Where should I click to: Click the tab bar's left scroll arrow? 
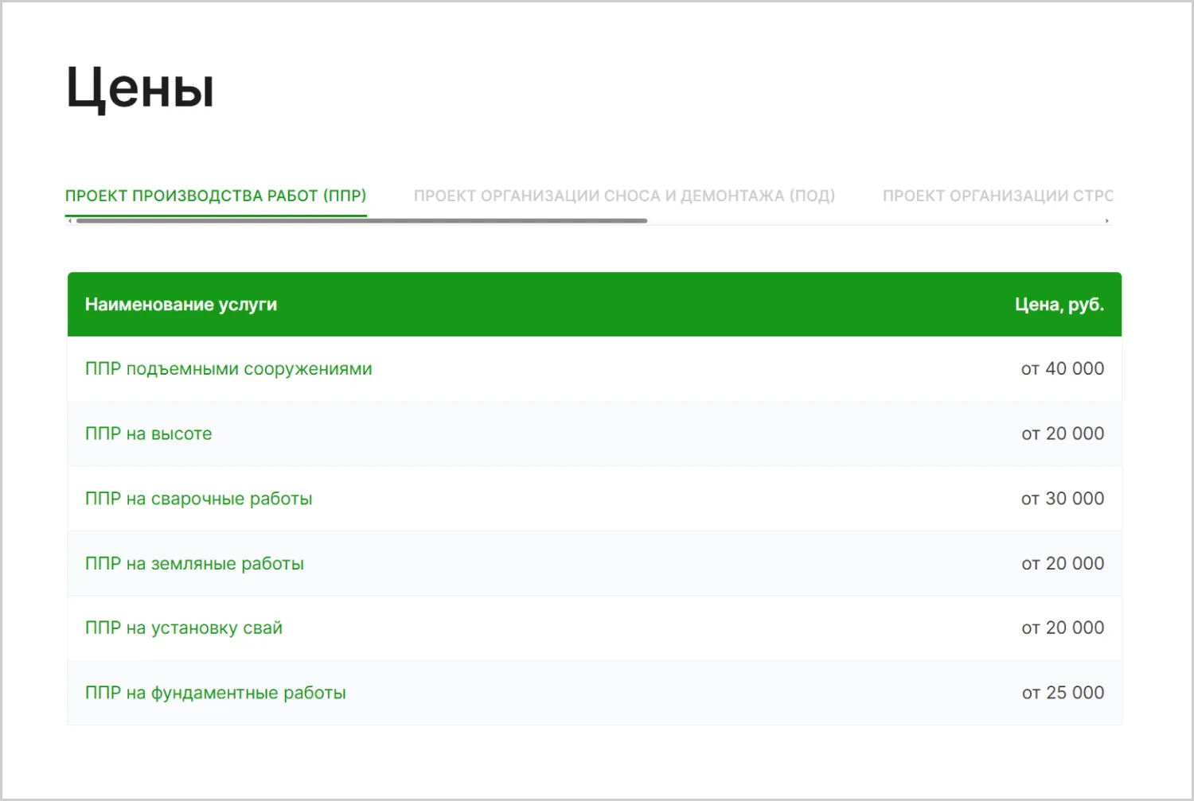(x=70, y=221)
